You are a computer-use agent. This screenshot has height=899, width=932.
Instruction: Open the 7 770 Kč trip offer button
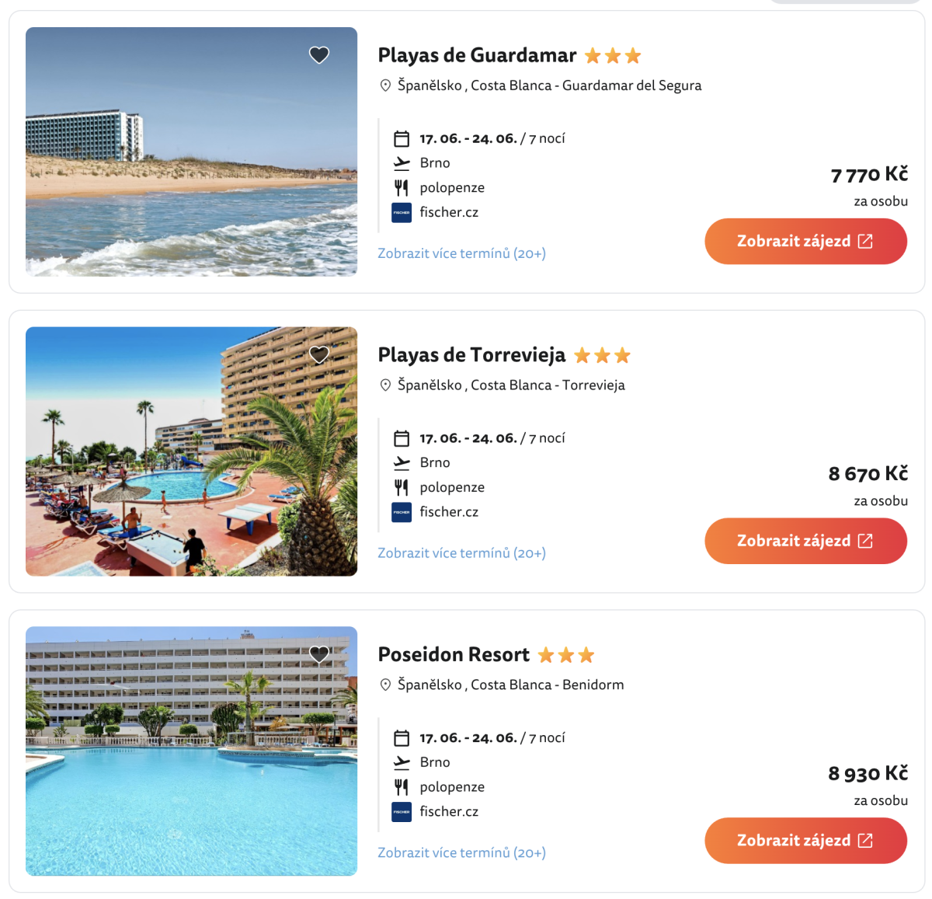click(x=805, y=242)
